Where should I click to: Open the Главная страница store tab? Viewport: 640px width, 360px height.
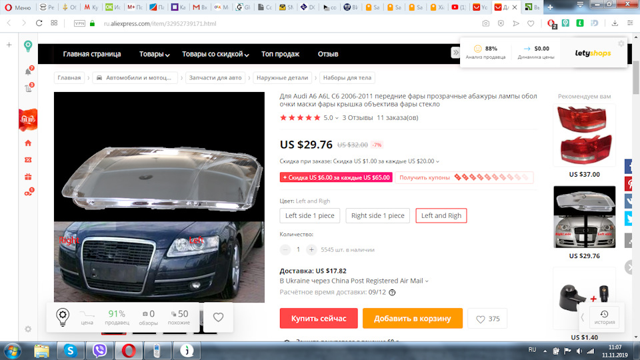pos(92,54)
